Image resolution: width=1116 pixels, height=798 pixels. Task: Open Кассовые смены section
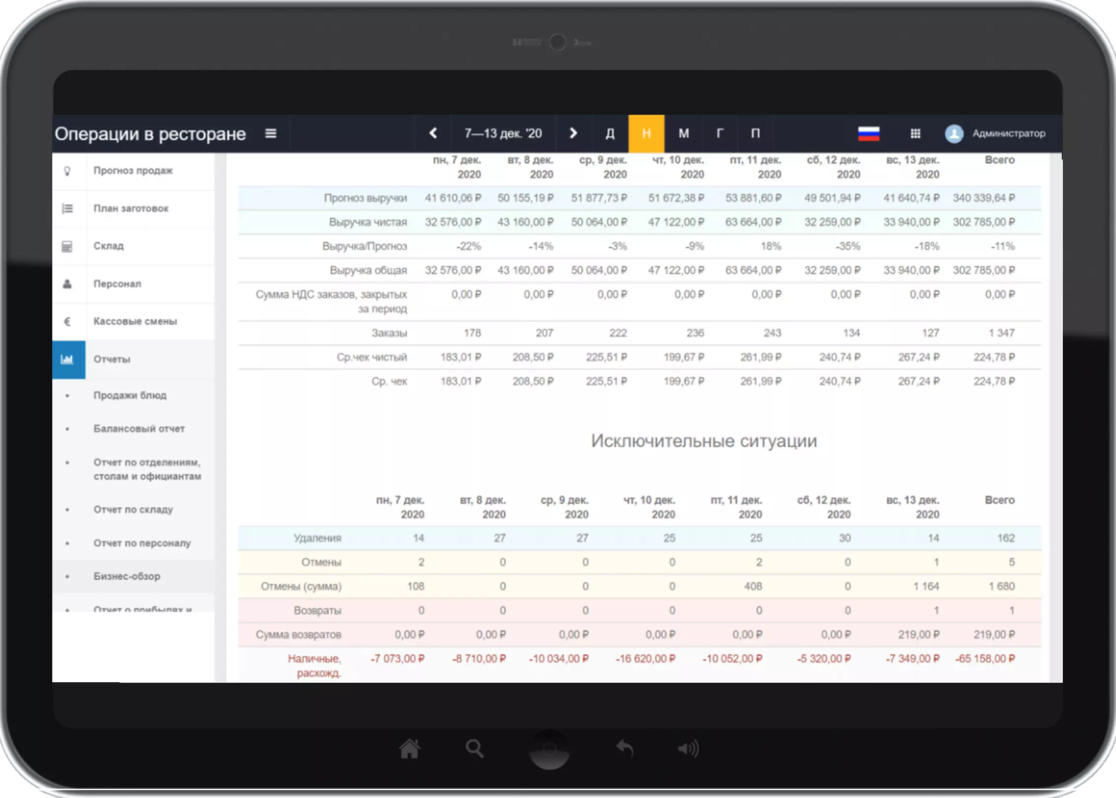pyautogui.click(x=135, y=321)
